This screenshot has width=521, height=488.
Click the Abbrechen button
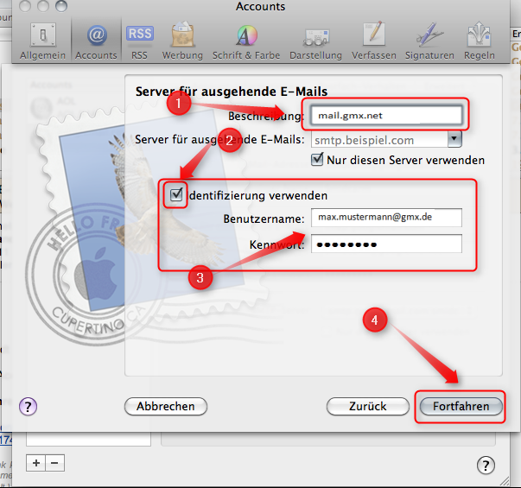166,406
